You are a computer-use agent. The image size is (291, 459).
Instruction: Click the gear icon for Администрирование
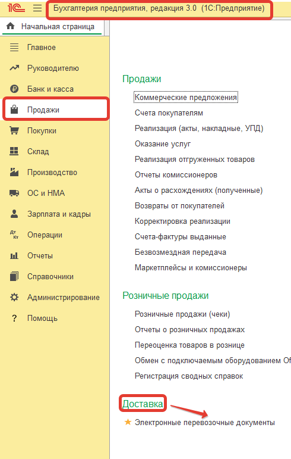coord(14,297)
